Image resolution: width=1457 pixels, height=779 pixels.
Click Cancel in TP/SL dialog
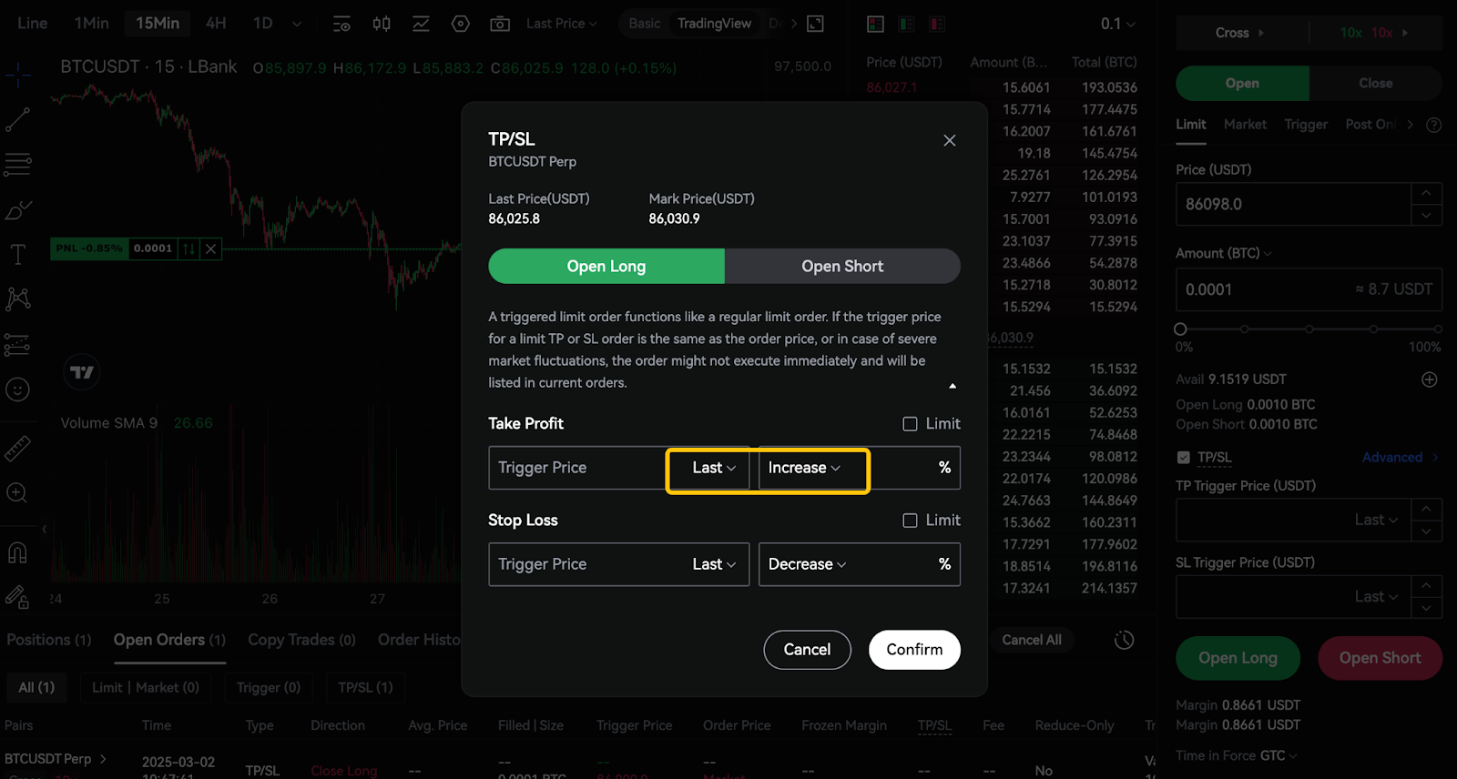click(807, 650)
